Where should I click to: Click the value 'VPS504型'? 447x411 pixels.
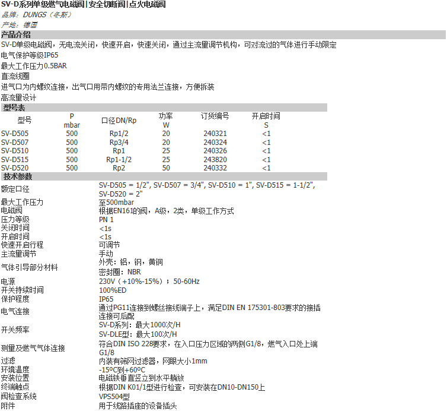(x=114, y=397)
